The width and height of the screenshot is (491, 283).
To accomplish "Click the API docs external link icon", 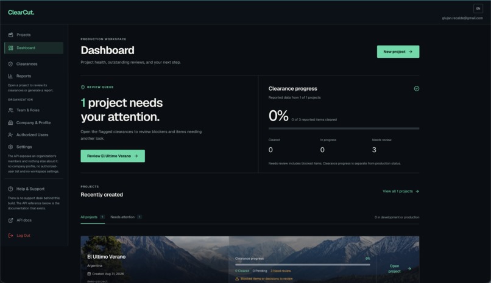I will click(x=10, y=220).
